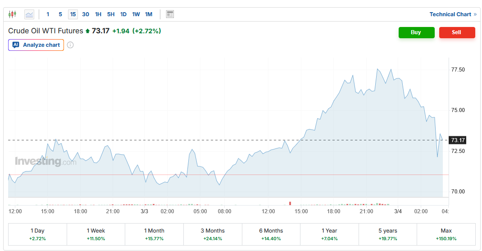The height and width of the screenshot is (251, 482).
Task: Select the area chart type icon
Action: 29,14
